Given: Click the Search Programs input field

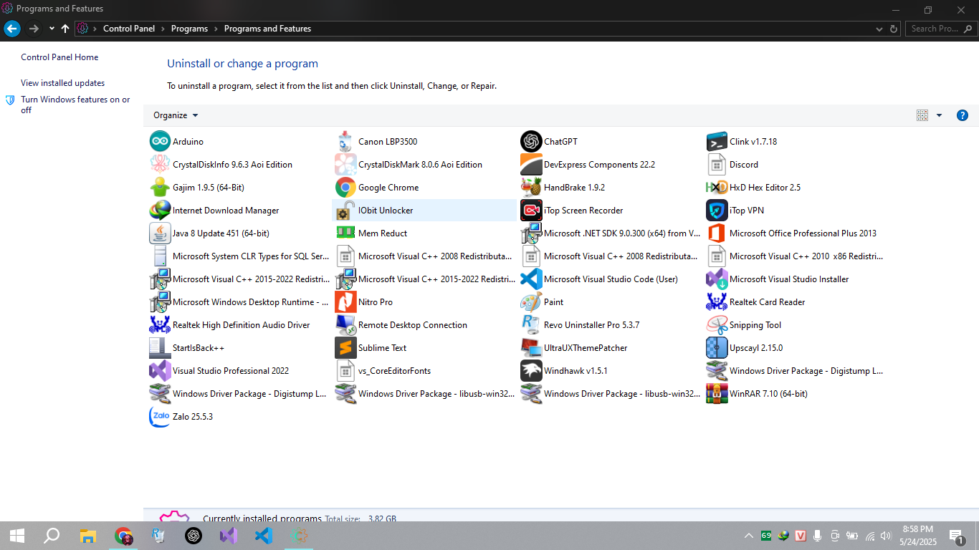Looking at the screenshot, I should (x=940, y=29).
